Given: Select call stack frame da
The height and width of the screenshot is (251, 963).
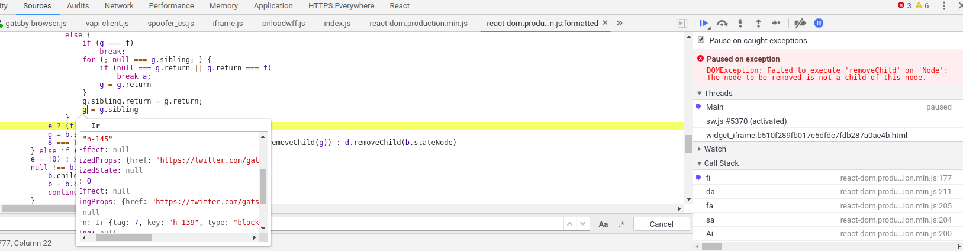Looking at the screenshot, I should 828,191.
